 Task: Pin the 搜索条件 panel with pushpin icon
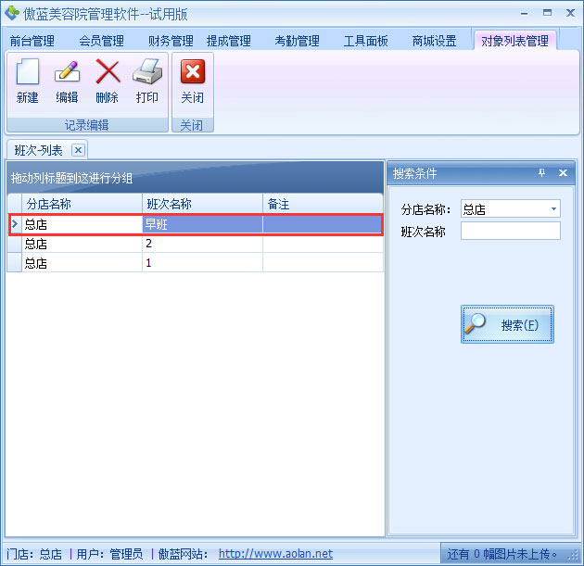(x=542, y=173)
